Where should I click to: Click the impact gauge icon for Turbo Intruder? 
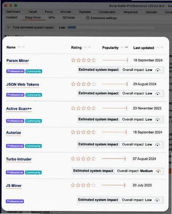point(158,171)
